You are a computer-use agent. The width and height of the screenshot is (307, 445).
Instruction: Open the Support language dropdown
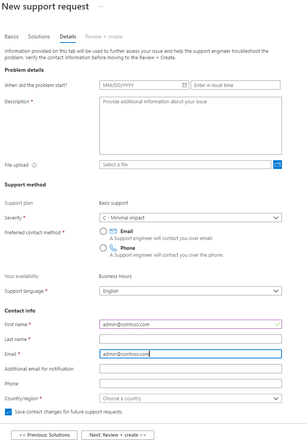(277, 290)
